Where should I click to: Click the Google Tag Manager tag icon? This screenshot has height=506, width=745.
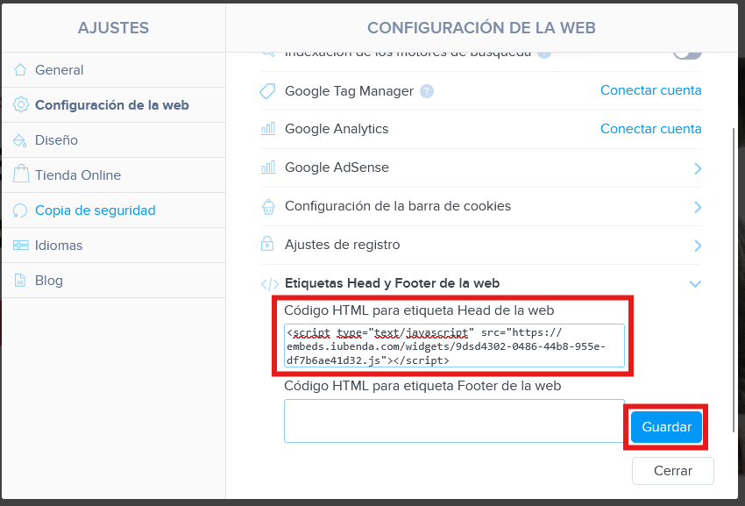click(267, 91)
